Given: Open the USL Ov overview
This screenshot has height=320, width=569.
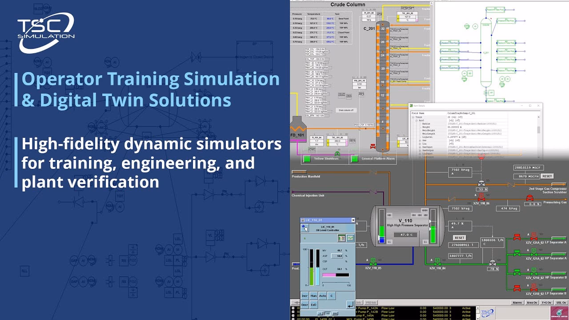Looking at the screenshot, I should tap(561, 303).
